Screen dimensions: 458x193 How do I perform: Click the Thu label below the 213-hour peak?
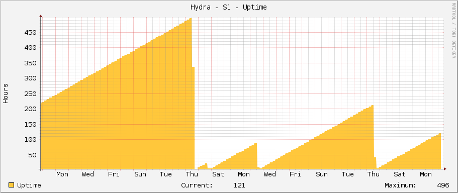(x=374, y=174)
